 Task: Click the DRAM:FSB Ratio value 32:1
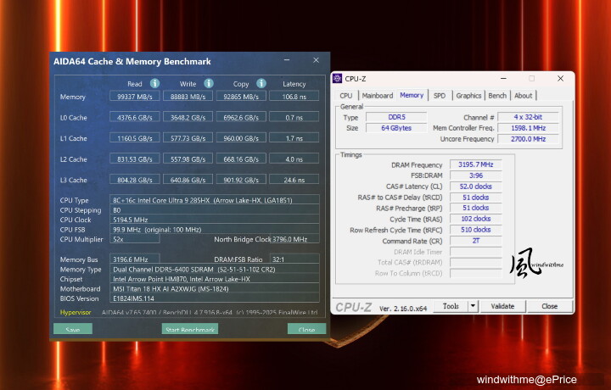pyautogui.click(x=294, y=259)
